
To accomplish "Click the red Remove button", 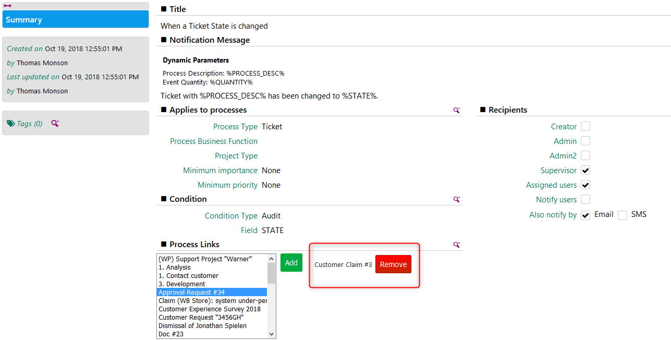I will click(x=393, y=264).
